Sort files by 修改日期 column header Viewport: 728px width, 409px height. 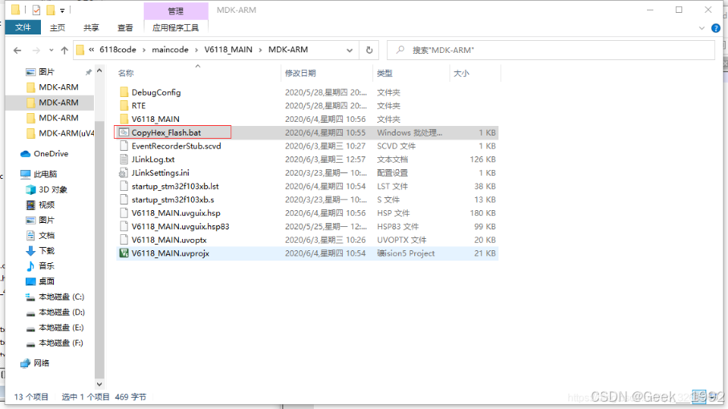tap(300, 73)
